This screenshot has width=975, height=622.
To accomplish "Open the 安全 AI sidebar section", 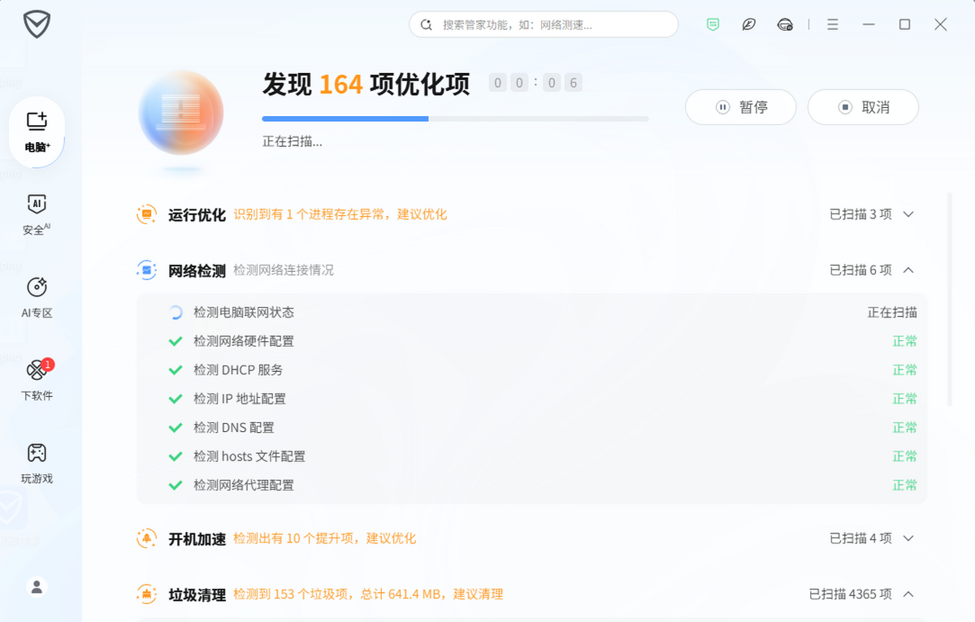I will 37,214.
